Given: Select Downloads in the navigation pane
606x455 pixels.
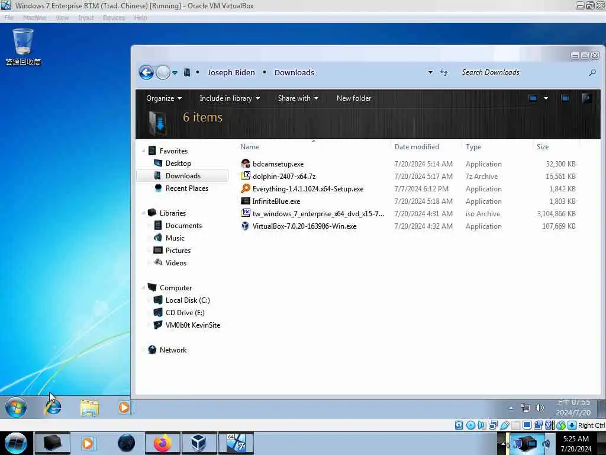Looking at the screenshot, I should 183,175.
